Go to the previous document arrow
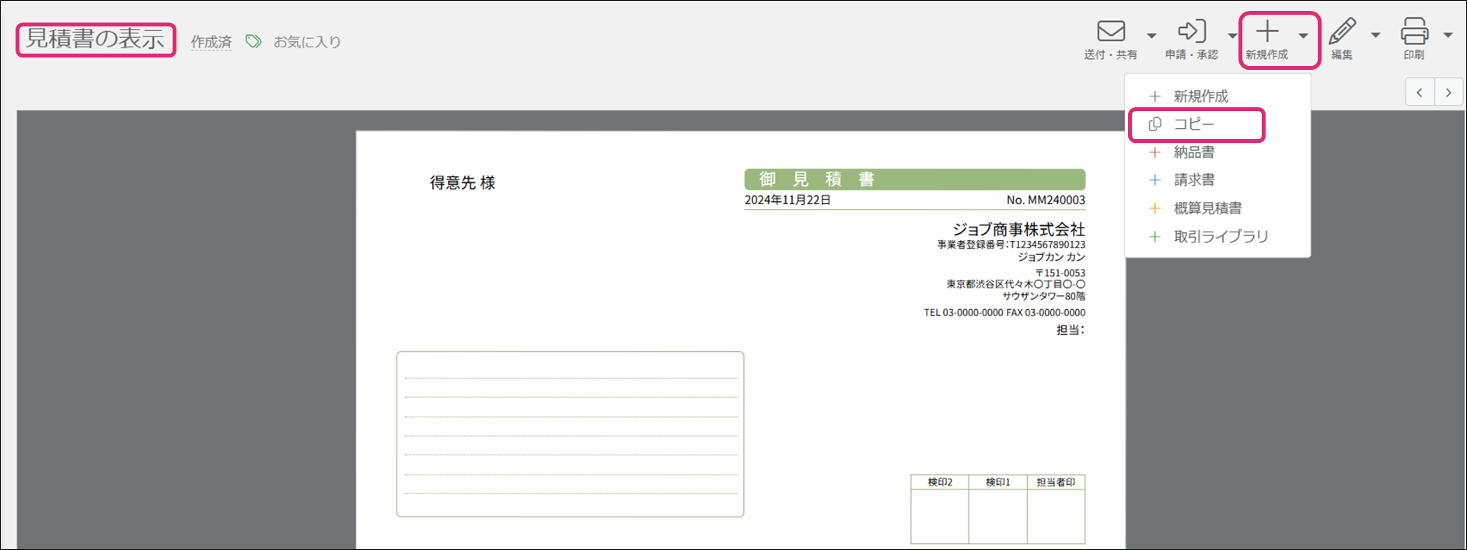1467x550 pixels. click(x=1420, y=92)
